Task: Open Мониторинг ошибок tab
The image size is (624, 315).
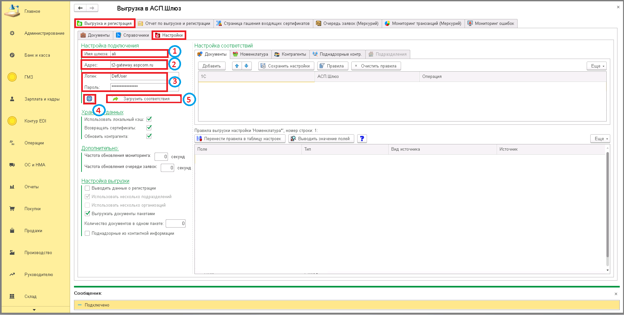Action: 491,23
